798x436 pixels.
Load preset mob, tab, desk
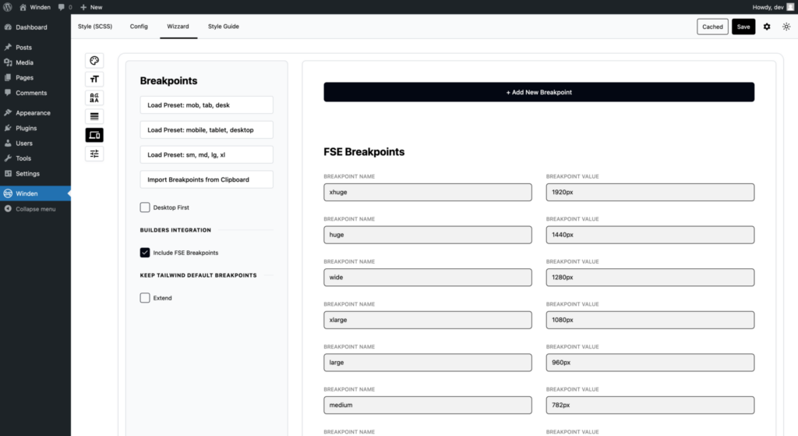(206, 105)
